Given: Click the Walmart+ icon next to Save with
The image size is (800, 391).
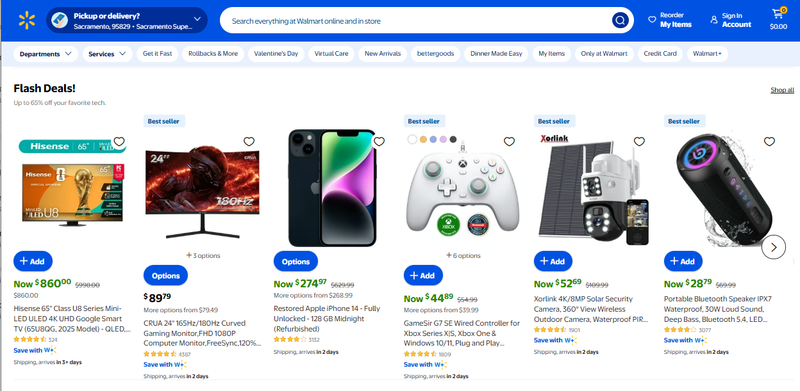Looking at the screenshot, I should click(51, 350).
